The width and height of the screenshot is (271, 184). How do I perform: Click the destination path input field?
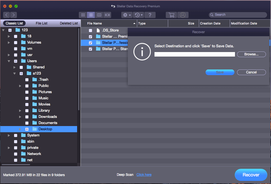194,54
